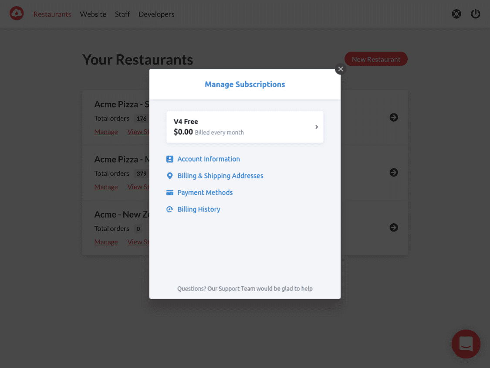The image size is (490, 368).
Task: Open the support lifebuoy icon
Action: (456, 14)
